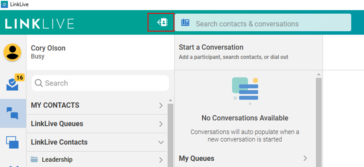The image size is (364, 167).
Task: Click the yellow user profile avatar
Action: coord(12,52)
